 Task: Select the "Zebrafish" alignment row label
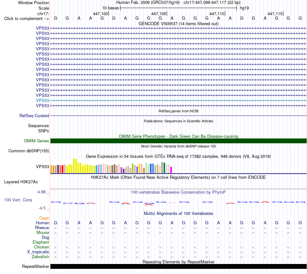tap(40, 257)
